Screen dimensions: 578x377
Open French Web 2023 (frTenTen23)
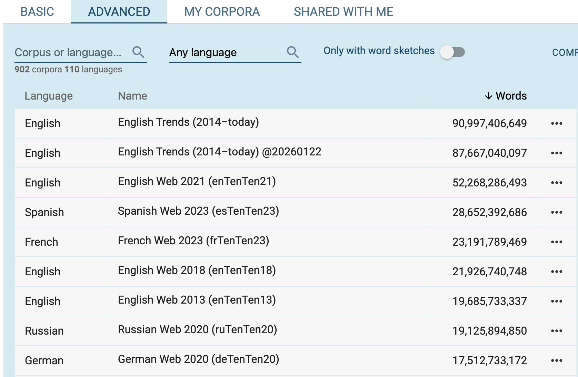tap(193, 241)
